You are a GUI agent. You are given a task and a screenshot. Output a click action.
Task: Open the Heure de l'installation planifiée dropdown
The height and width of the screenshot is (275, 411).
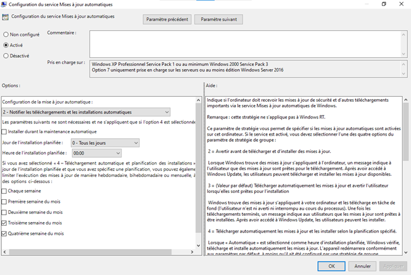click(96, 153)
